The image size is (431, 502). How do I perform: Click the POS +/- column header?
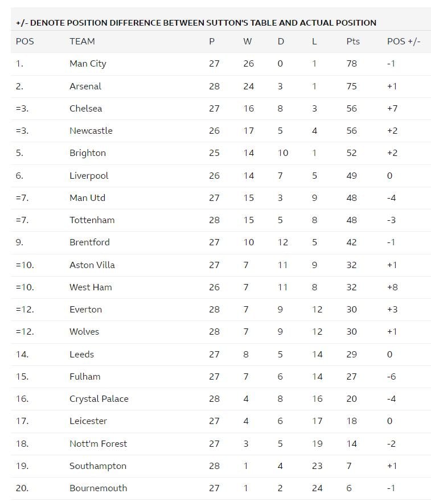(404, 42)
